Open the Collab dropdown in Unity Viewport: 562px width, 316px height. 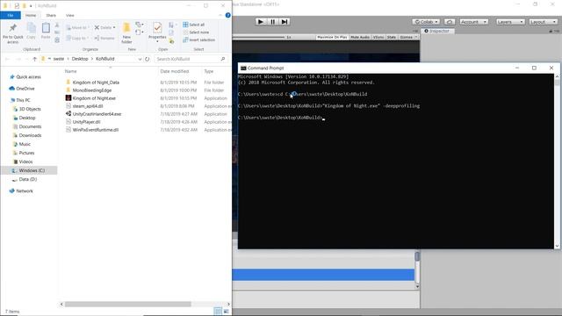[426, 22]
